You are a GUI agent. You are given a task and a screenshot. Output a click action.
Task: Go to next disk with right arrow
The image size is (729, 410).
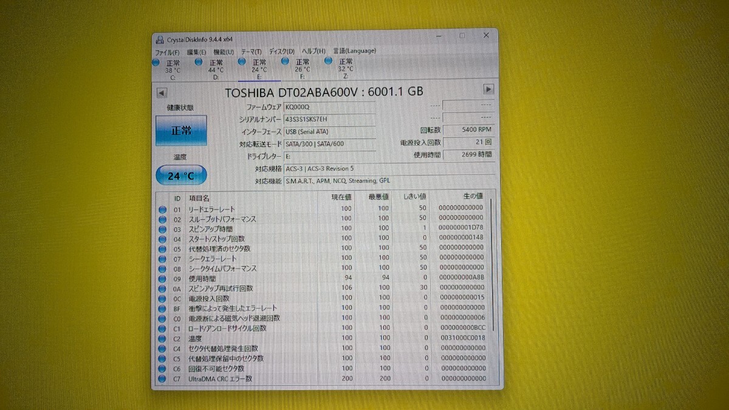(488, 89)
